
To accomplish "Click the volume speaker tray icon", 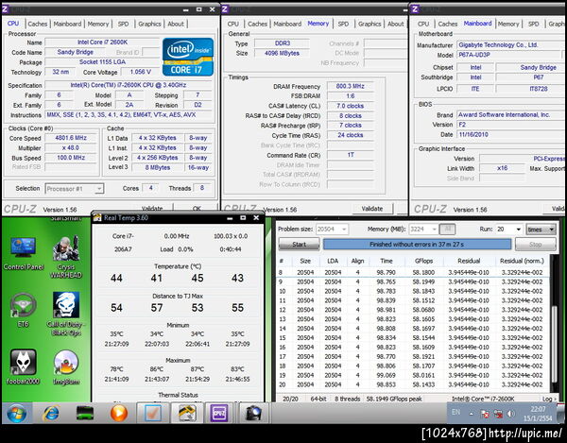I will point(511,414).
